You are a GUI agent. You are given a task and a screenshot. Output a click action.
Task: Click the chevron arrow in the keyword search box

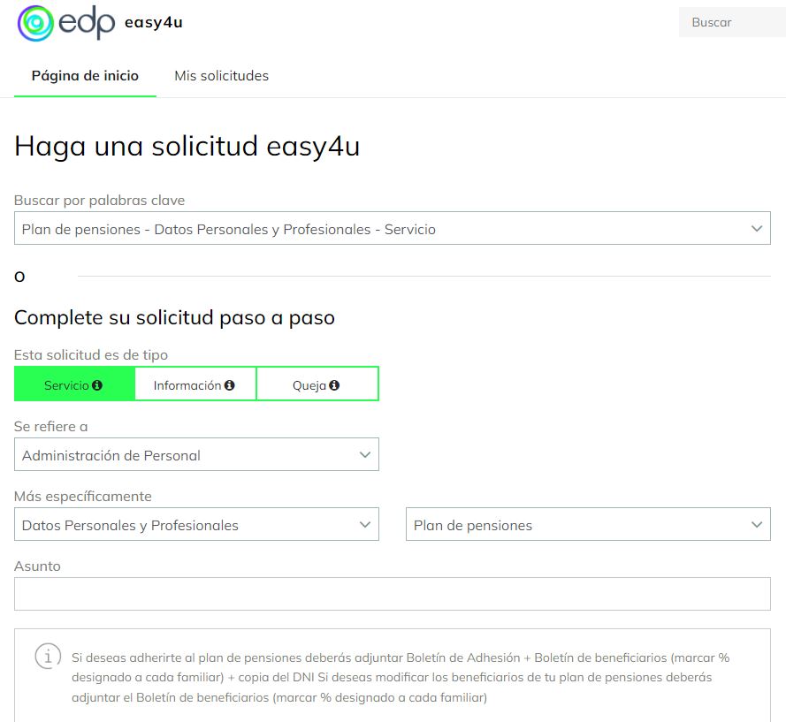click(756, 228)
